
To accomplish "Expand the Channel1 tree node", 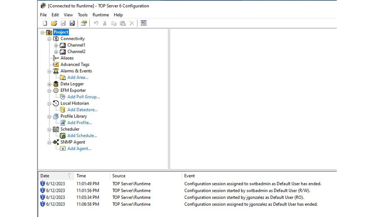I will click(x=56, y=45).
